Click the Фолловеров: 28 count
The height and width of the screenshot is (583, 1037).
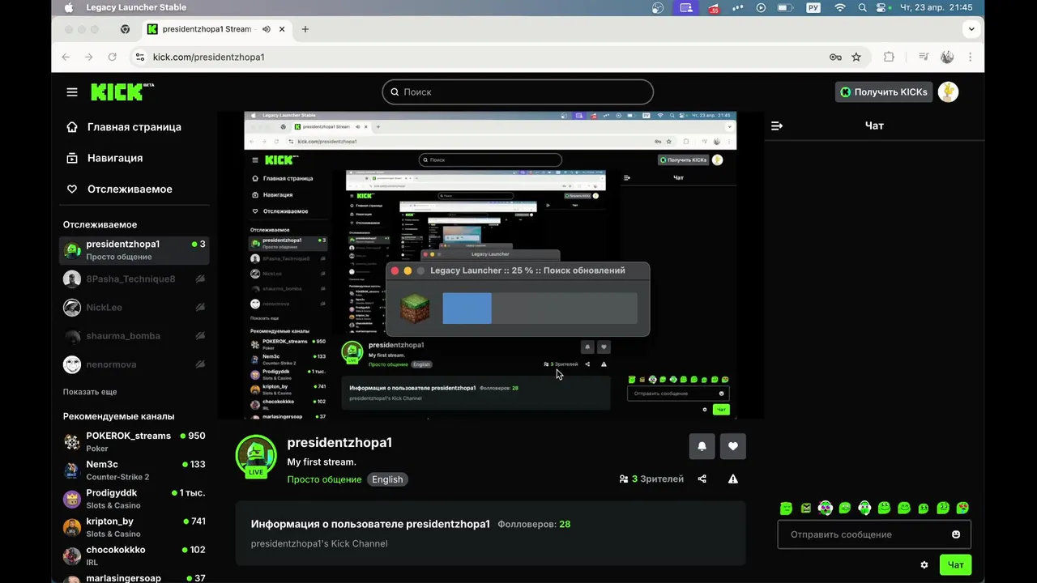click(534, 525)
